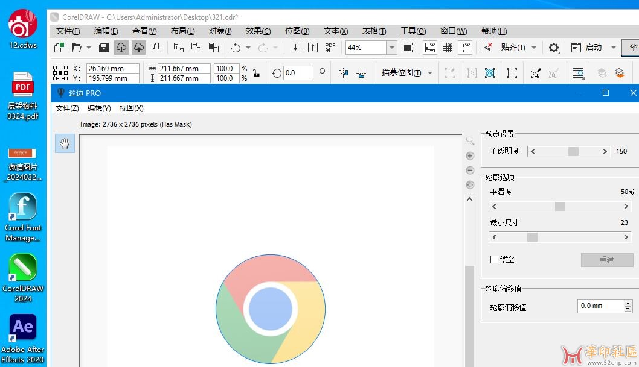Open the 编辑(Y) menu in 巡边 PRO
Screen dimensions: 639x367
(99, 108)
